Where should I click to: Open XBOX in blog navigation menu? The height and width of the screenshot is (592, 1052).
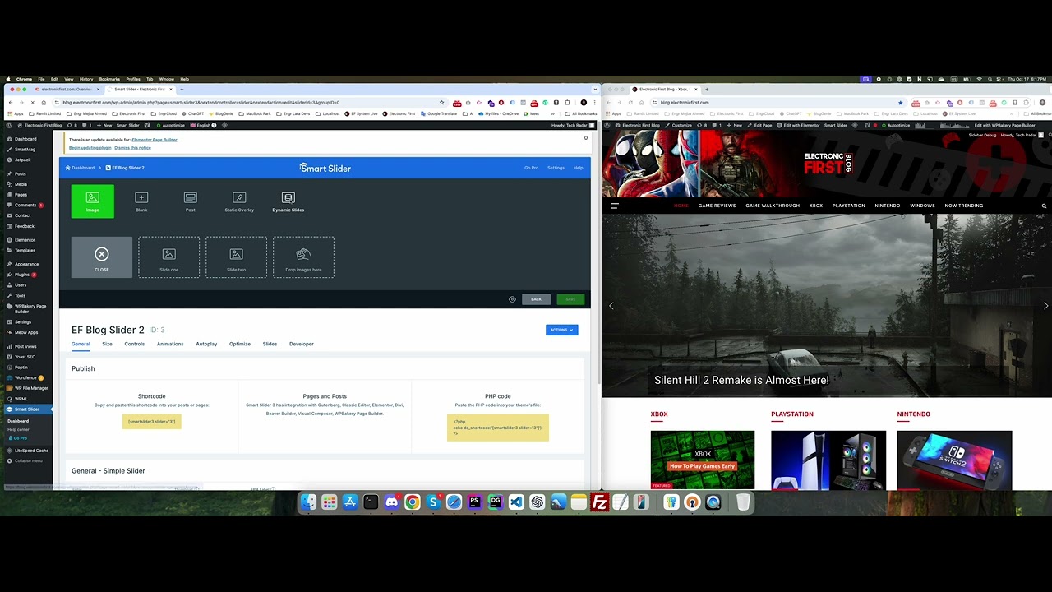click(x=816, y=206)
